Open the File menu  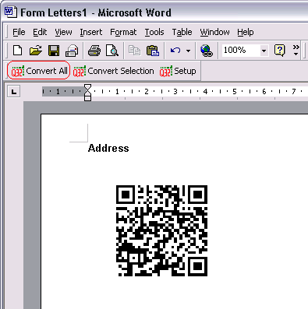[19, 32]
